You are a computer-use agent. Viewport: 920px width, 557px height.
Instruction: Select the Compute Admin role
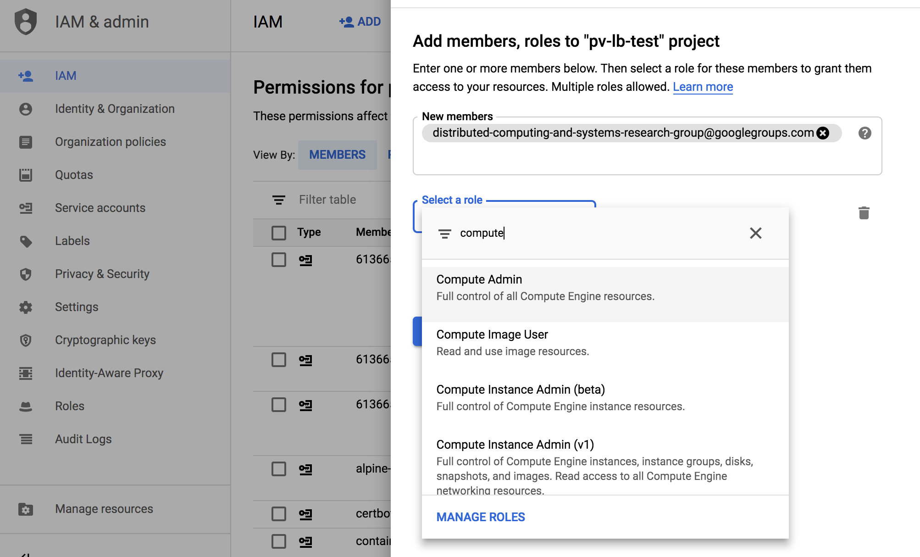605,294
